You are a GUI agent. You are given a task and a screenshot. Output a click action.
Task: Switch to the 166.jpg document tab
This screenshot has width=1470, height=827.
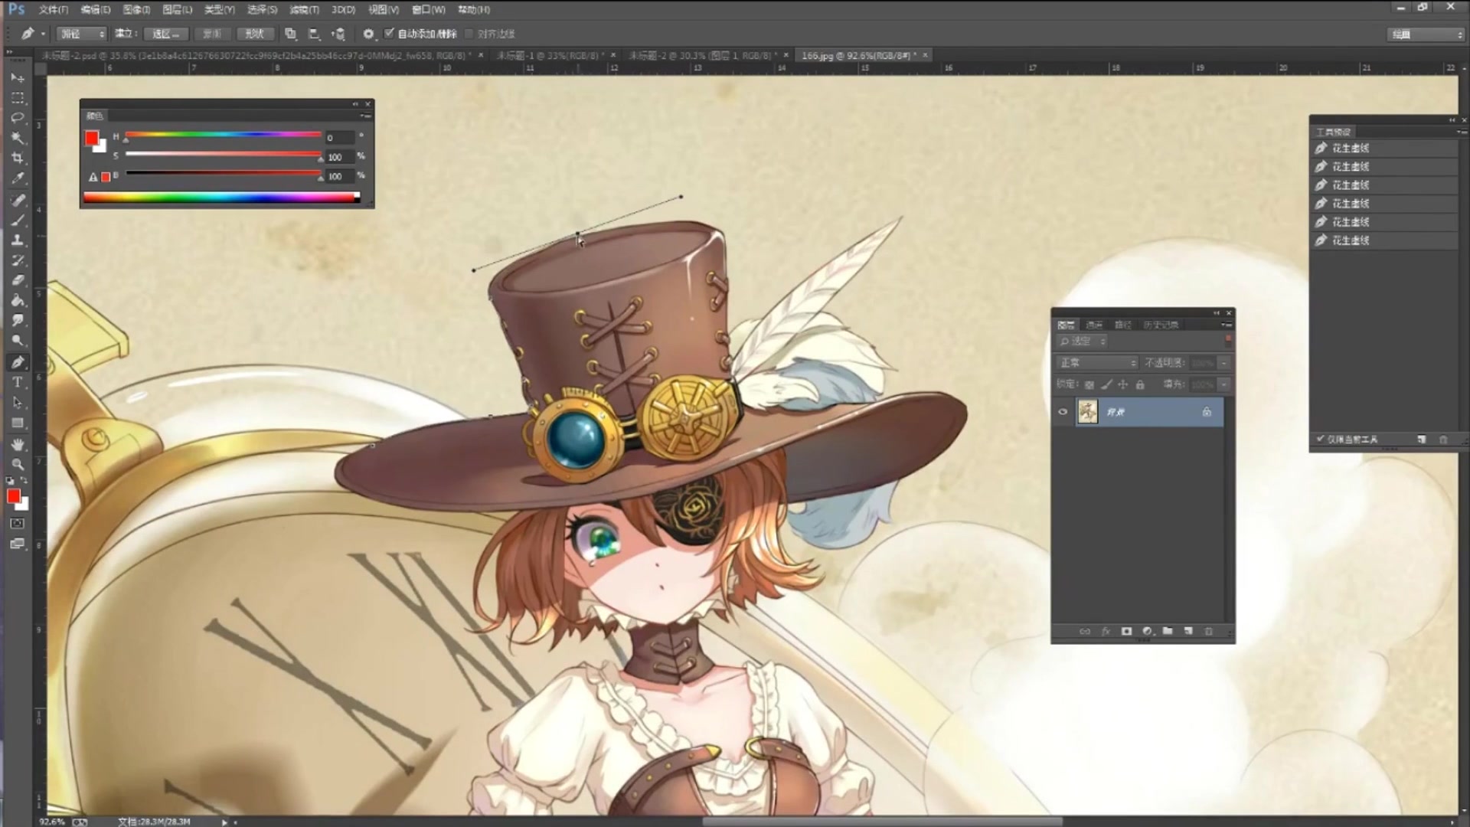pos(857,55)
